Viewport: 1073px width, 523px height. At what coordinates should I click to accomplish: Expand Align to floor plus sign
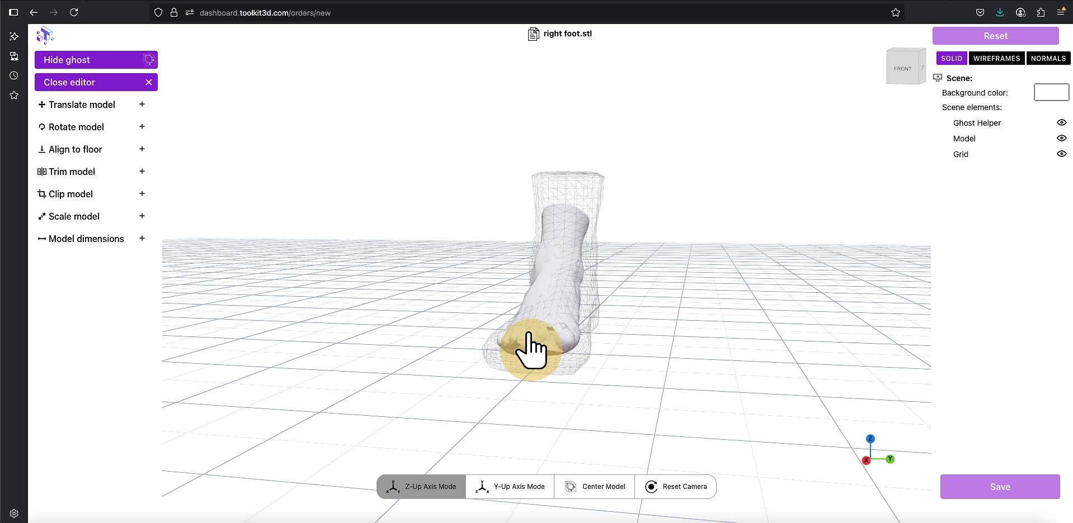point(142,149)
